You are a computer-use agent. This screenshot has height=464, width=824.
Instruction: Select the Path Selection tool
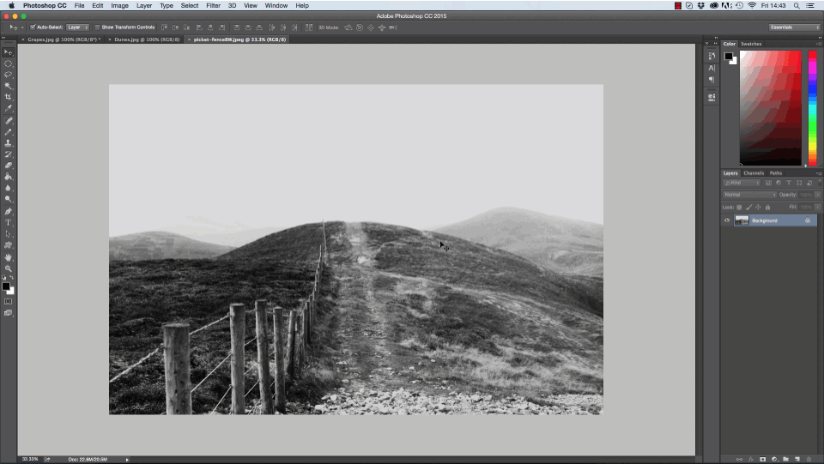pos(8,234)
